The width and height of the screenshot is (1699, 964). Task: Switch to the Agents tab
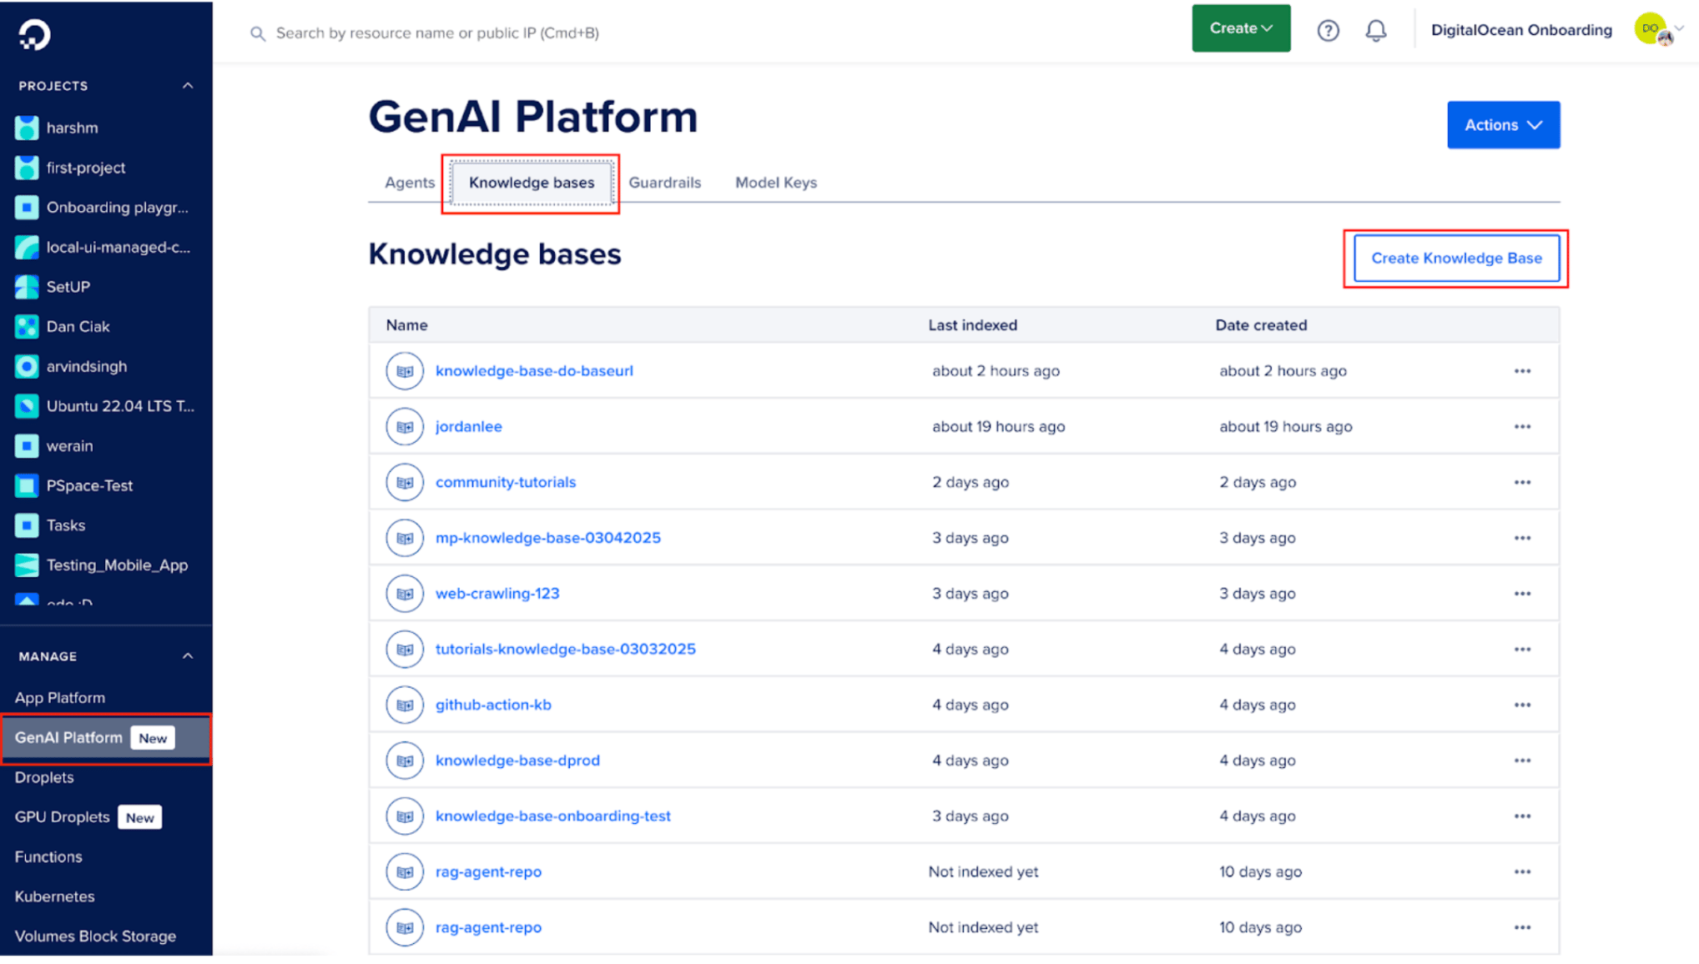[x=410, y=183]
